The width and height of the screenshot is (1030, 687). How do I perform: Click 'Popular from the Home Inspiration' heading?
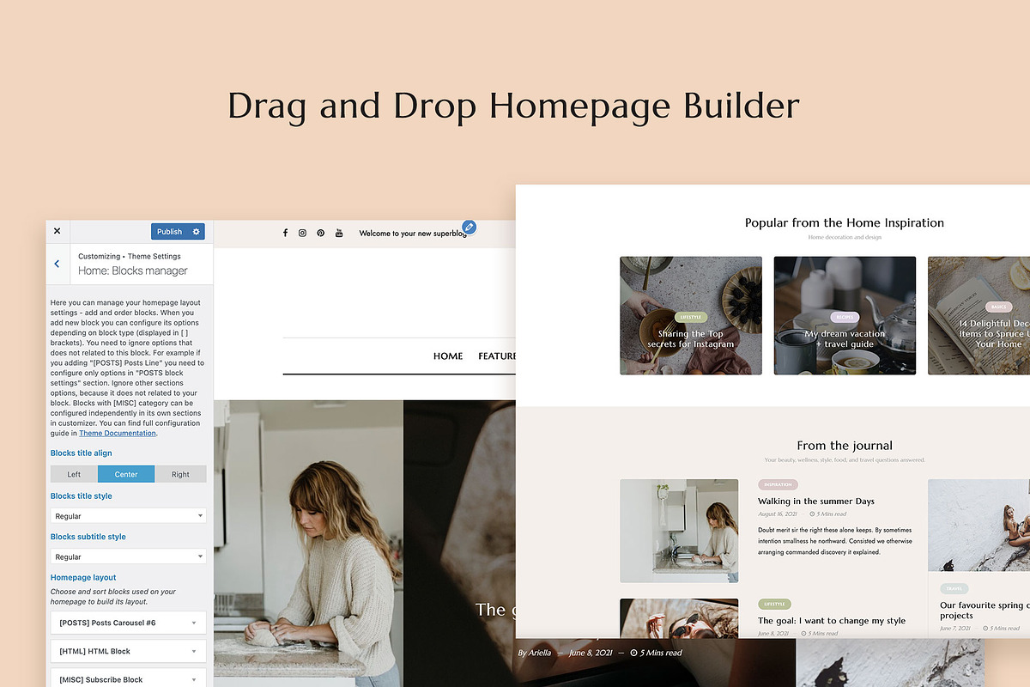click(x=845, y=223)
